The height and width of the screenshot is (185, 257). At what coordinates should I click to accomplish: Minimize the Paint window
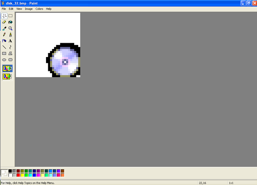pos(243,3)
